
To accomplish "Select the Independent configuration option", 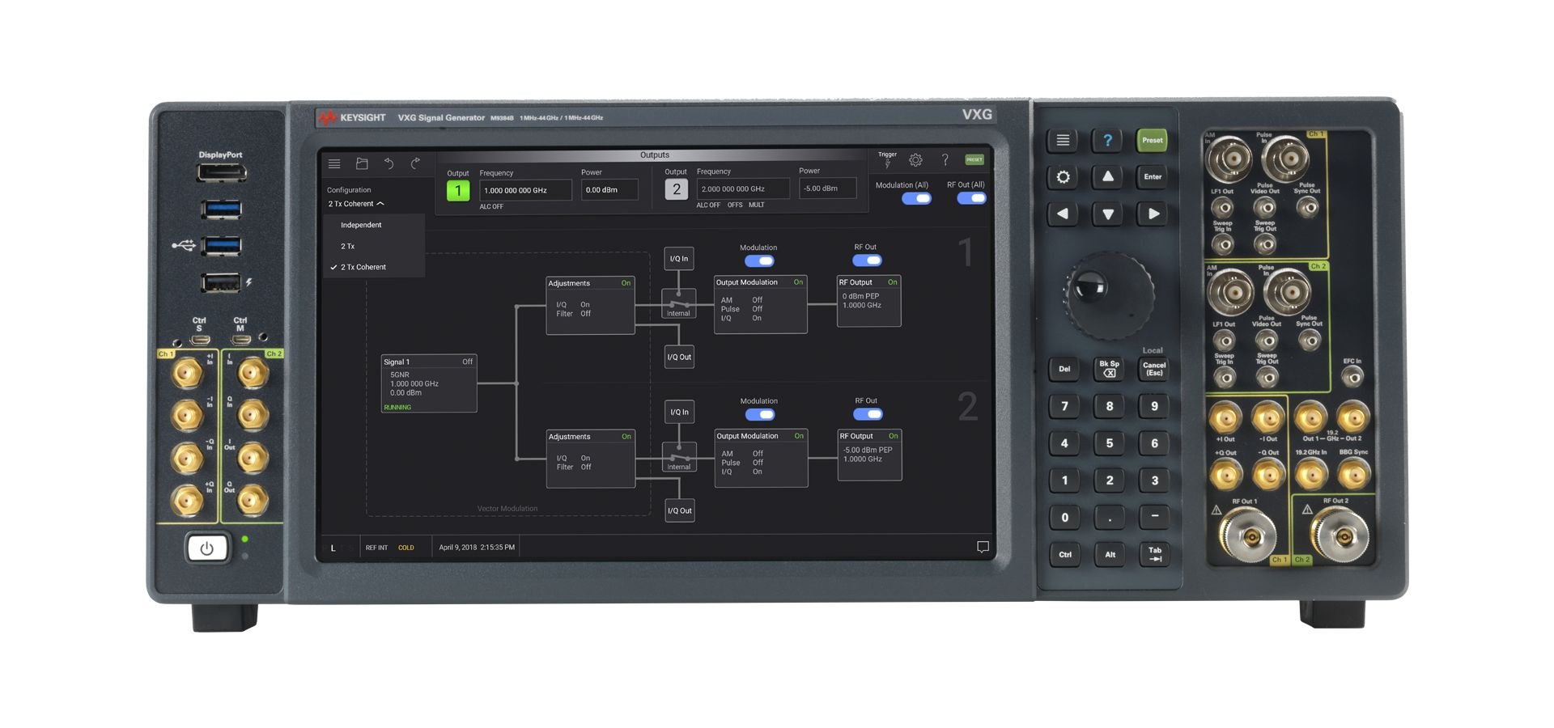I will [x=374, y=225].
